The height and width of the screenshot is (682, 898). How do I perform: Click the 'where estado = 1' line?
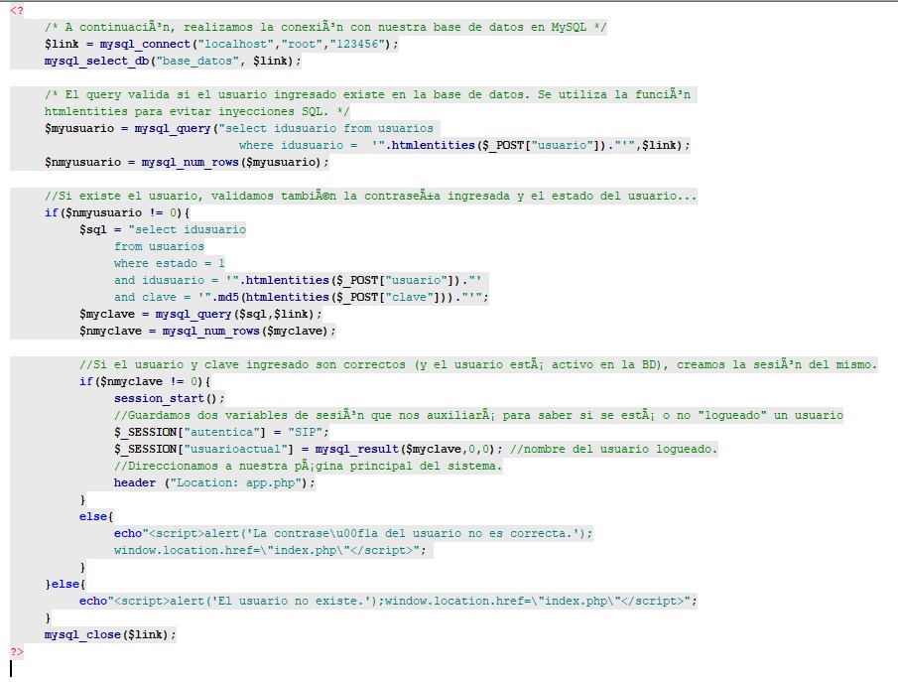click(x=170, y=263)
